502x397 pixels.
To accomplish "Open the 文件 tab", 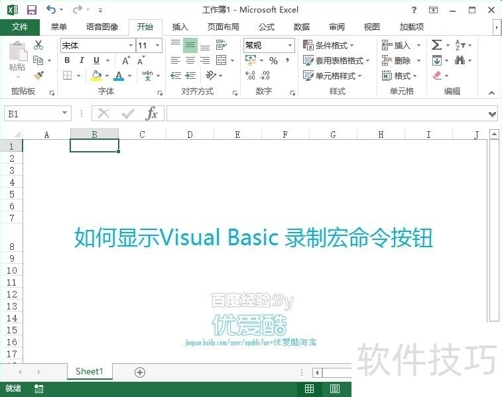I will [x=20, y=27].
